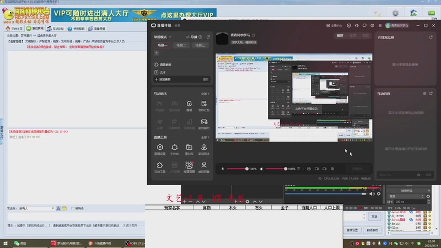
Task: Toggle the 悄悄话 whisper checkbox
Action: pos(73,208)
